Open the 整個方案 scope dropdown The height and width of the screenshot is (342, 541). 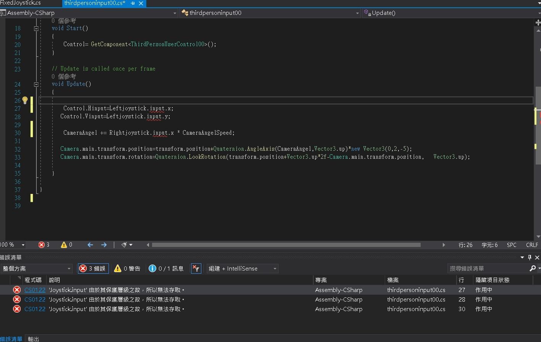(x=36, y=268)
